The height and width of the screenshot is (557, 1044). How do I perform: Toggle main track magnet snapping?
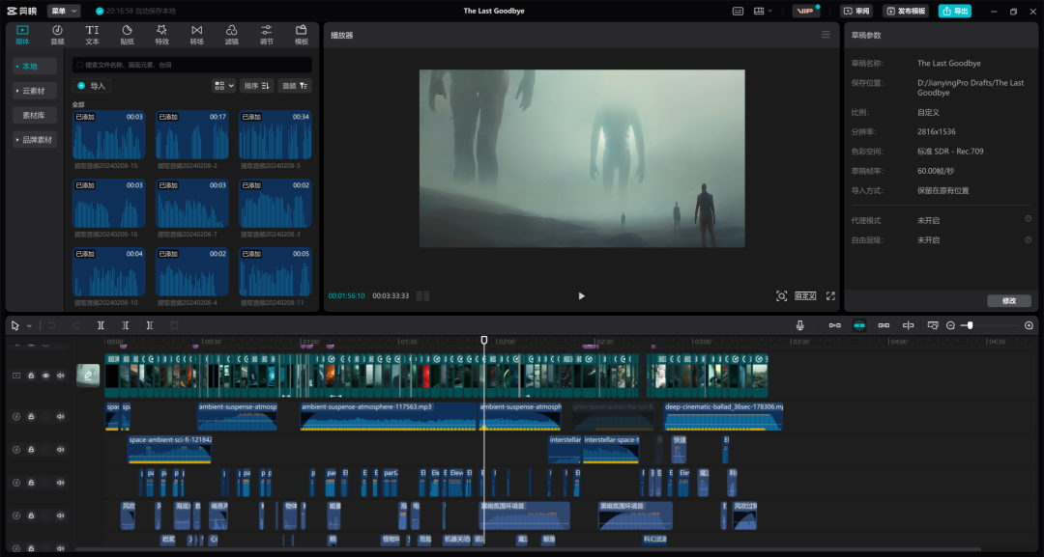(835, 325)
